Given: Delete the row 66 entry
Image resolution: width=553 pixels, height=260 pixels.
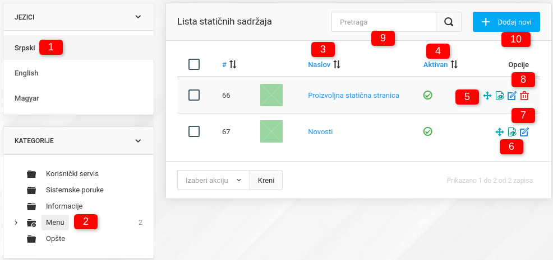Looking at the screenshot, I should (524, 96).
